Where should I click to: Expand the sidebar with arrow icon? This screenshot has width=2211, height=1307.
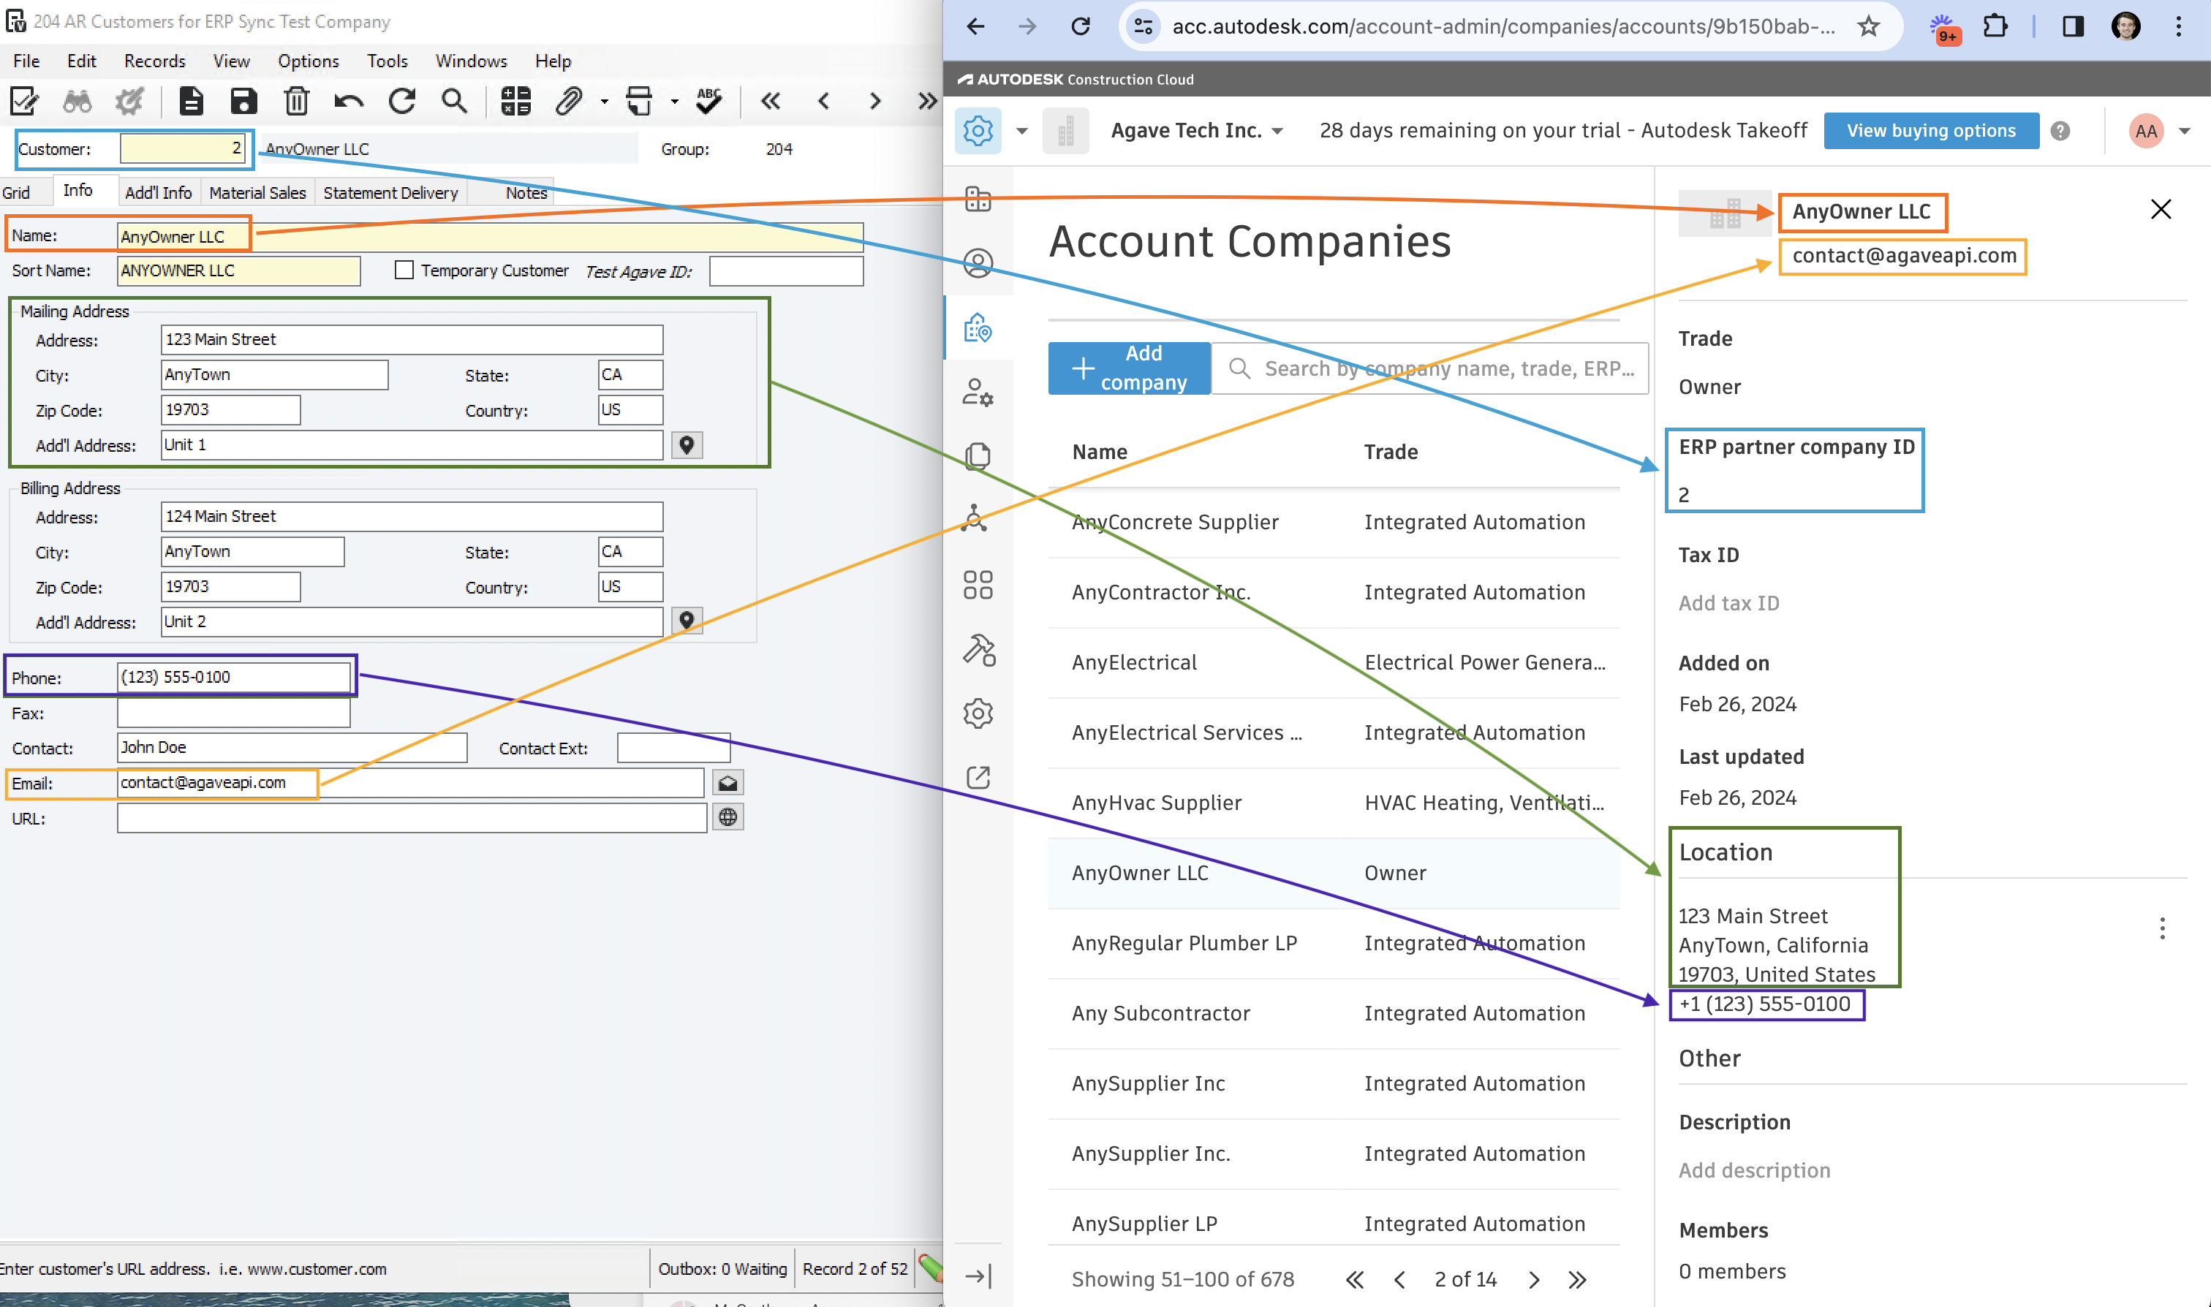(978, 1276)
